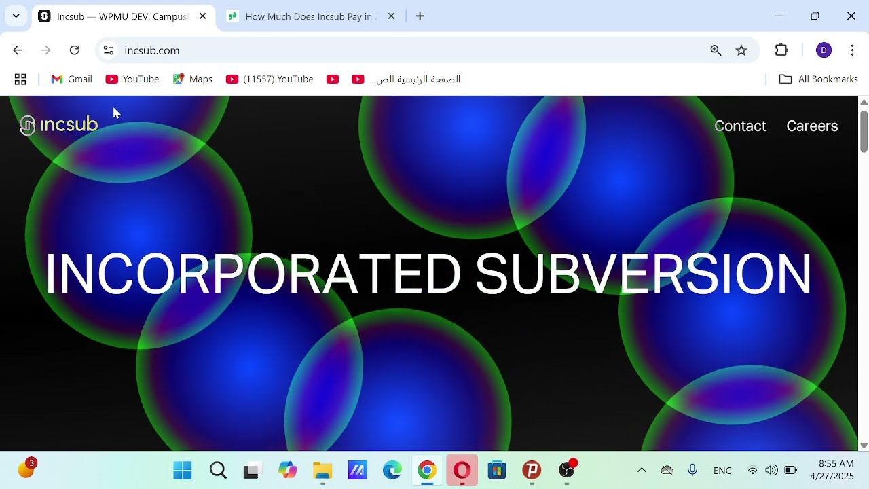Click the scrollbar up arrow
Screen dimensions: 869x489
point(864,102)
